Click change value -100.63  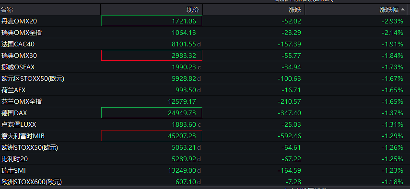coord(290,78)
